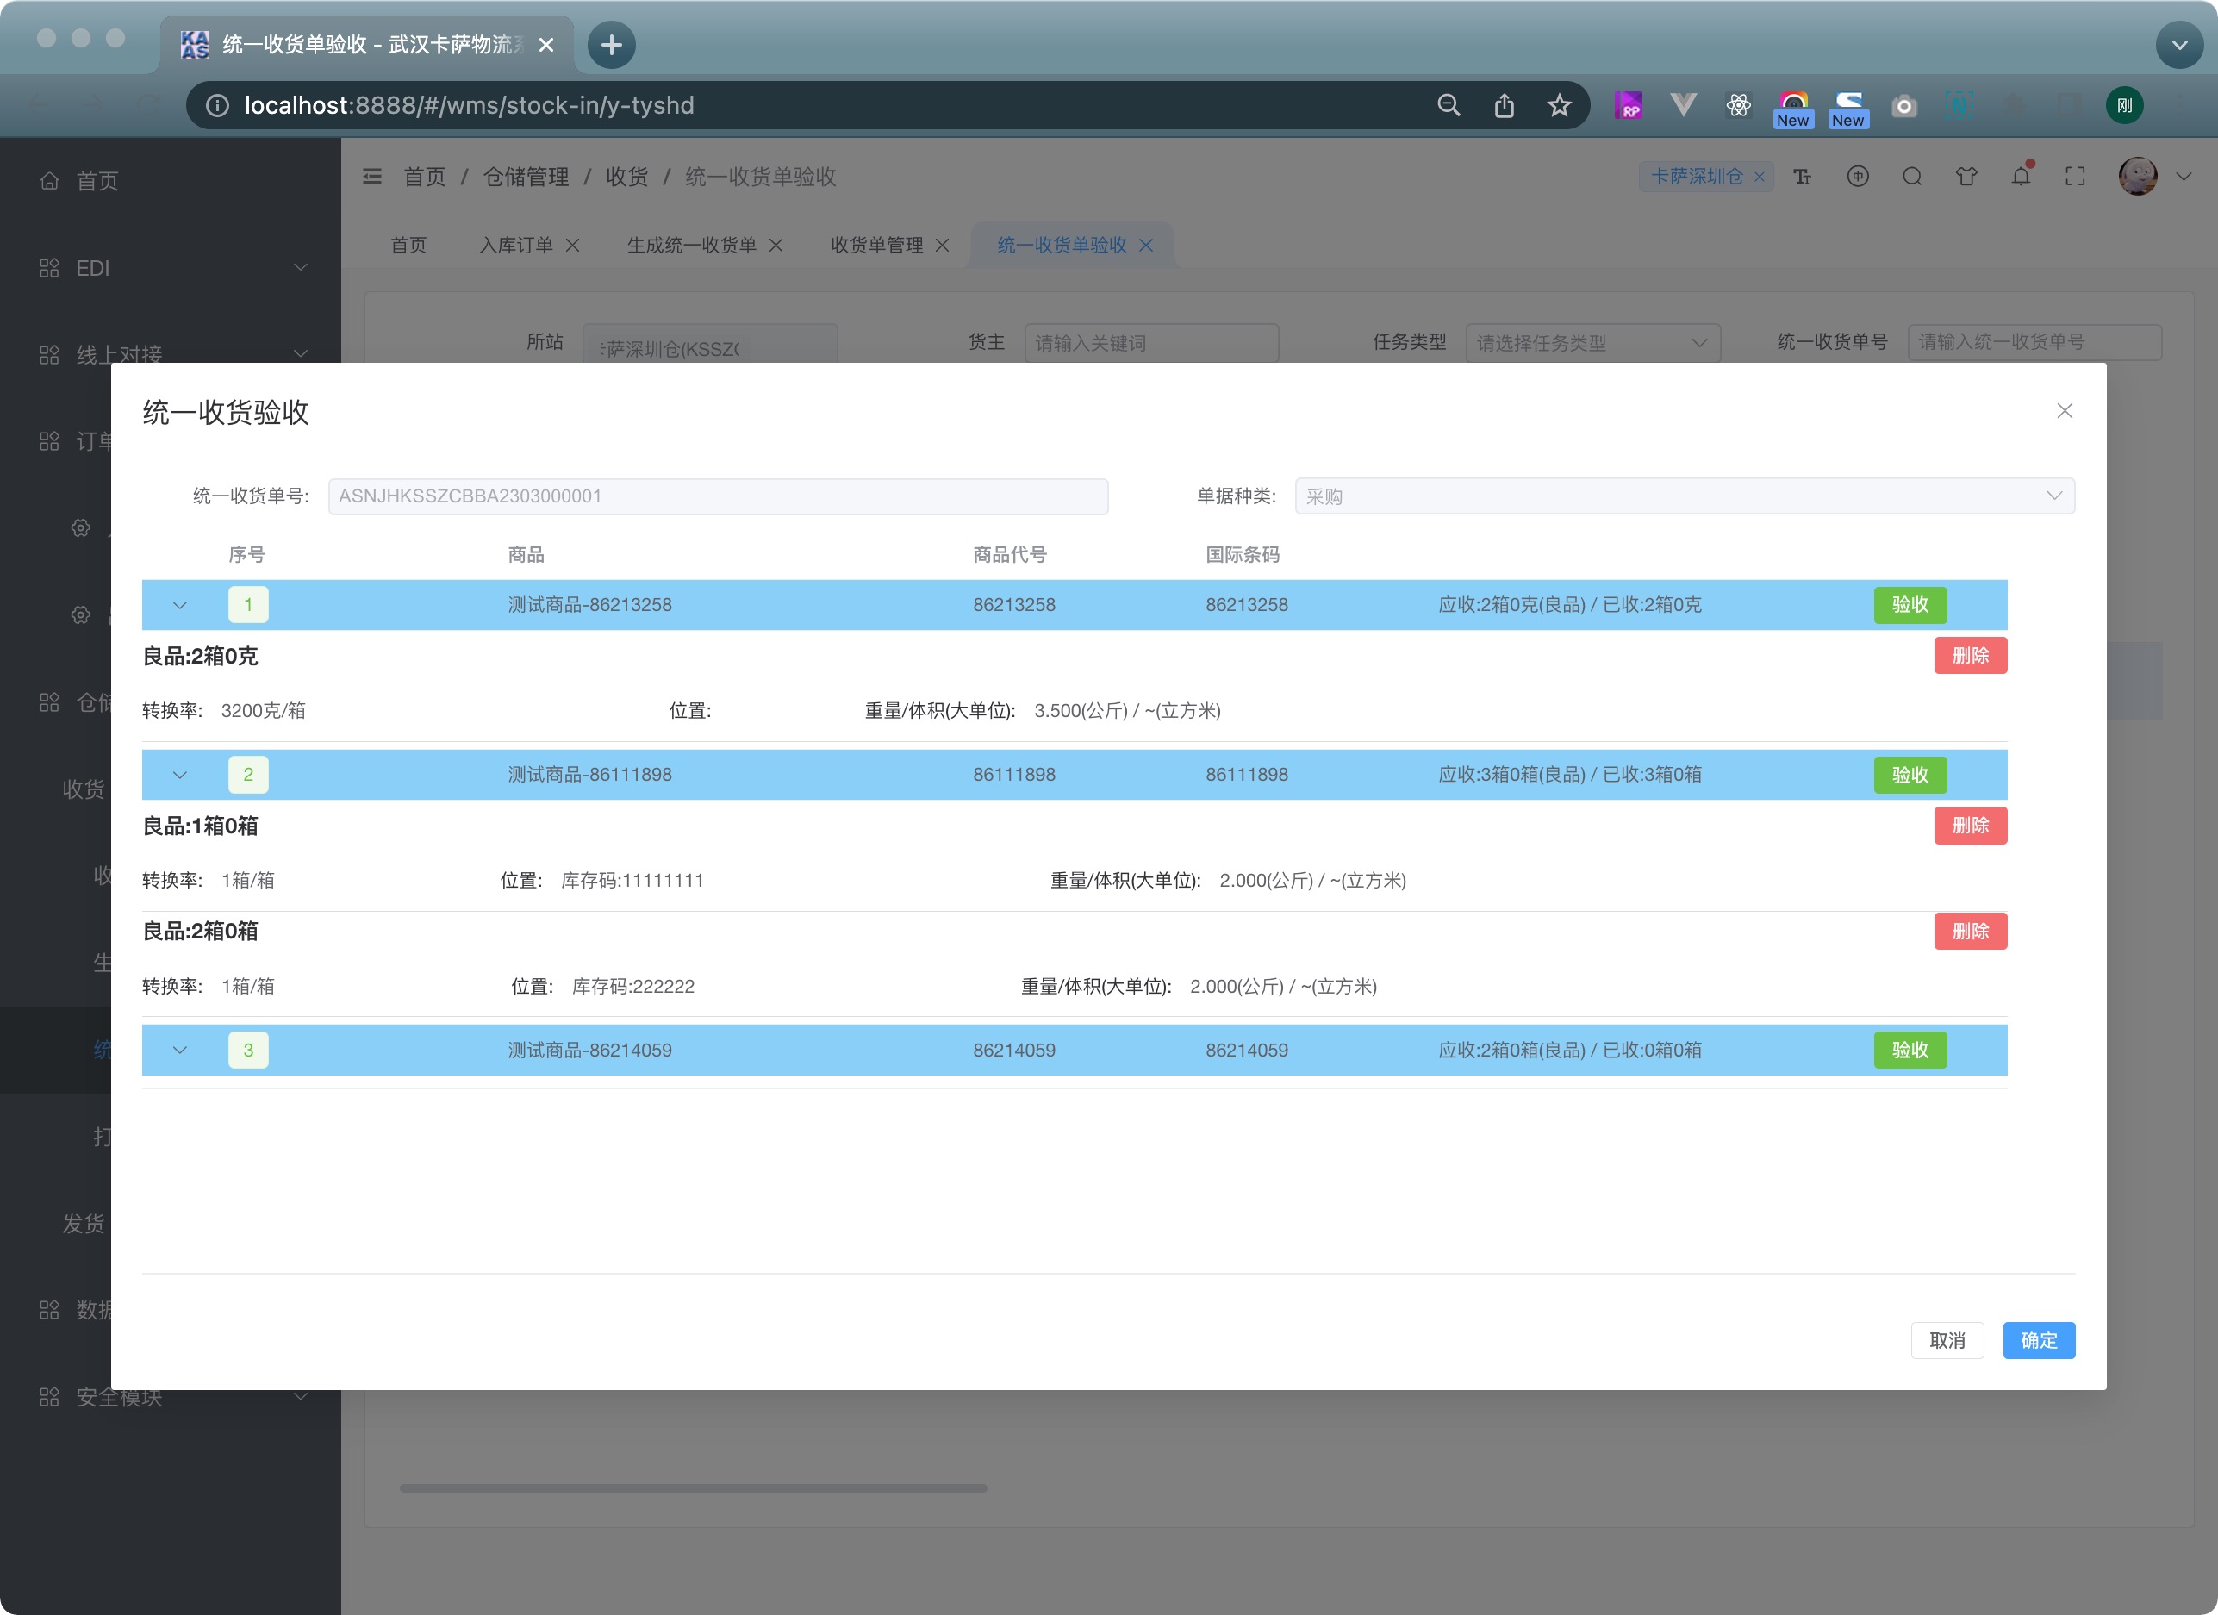Image resolution: width=2218 pixels, height=1615 pixels.
Task: Open the React devtools extension icon
Action: (1738, 106)
